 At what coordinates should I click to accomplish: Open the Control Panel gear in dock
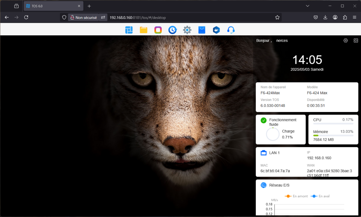point(187,30)
